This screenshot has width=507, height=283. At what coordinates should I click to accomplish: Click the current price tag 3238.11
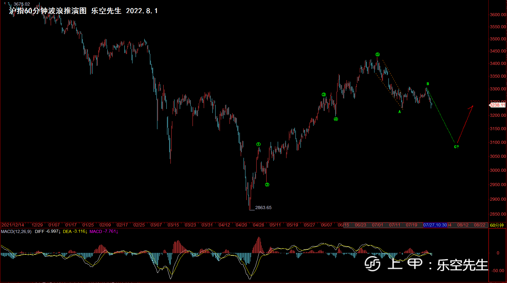tap(497, 105)
